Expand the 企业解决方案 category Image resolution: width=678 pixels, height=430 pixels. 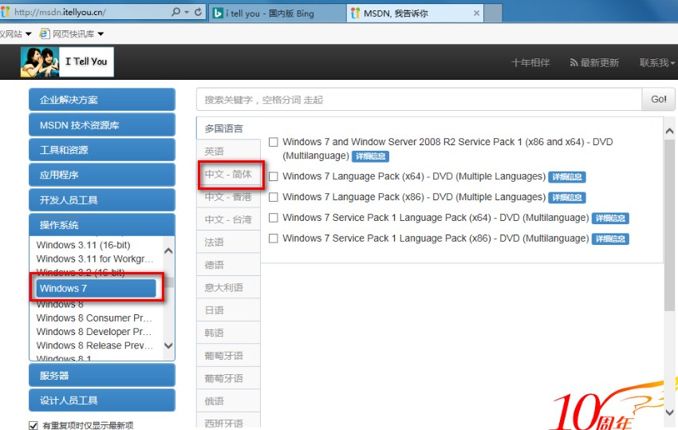point(102,100)
